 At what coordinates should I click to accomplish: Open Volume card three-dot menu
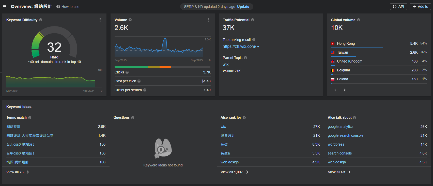tap(208, 20)
